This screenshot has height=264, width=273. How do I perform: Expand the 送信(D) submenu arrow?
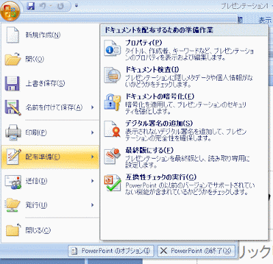pos(92,181)
